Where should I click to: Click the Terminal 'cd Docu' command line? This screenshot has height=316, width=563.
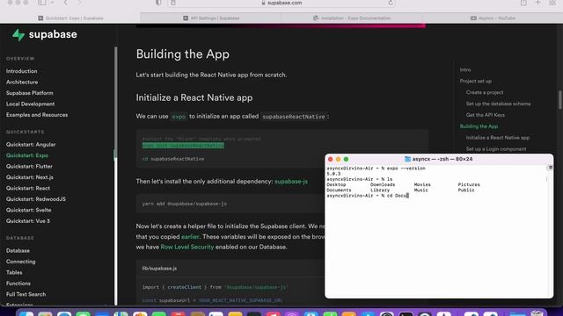[x=368, y=196]
